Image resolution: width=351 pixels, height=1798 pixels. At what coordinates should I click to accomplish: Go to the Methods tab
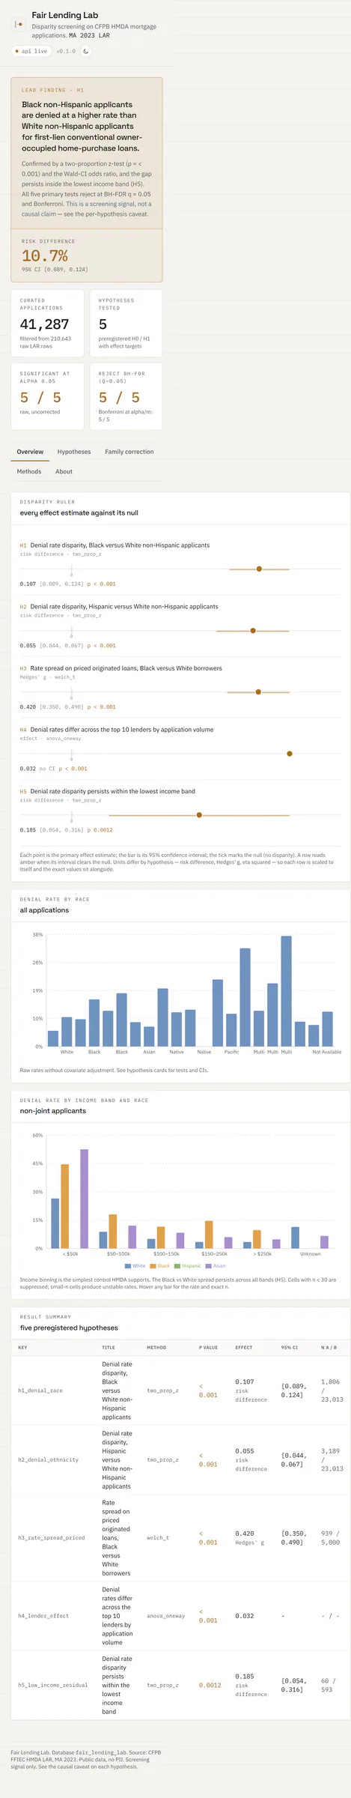tap(29, 471)
